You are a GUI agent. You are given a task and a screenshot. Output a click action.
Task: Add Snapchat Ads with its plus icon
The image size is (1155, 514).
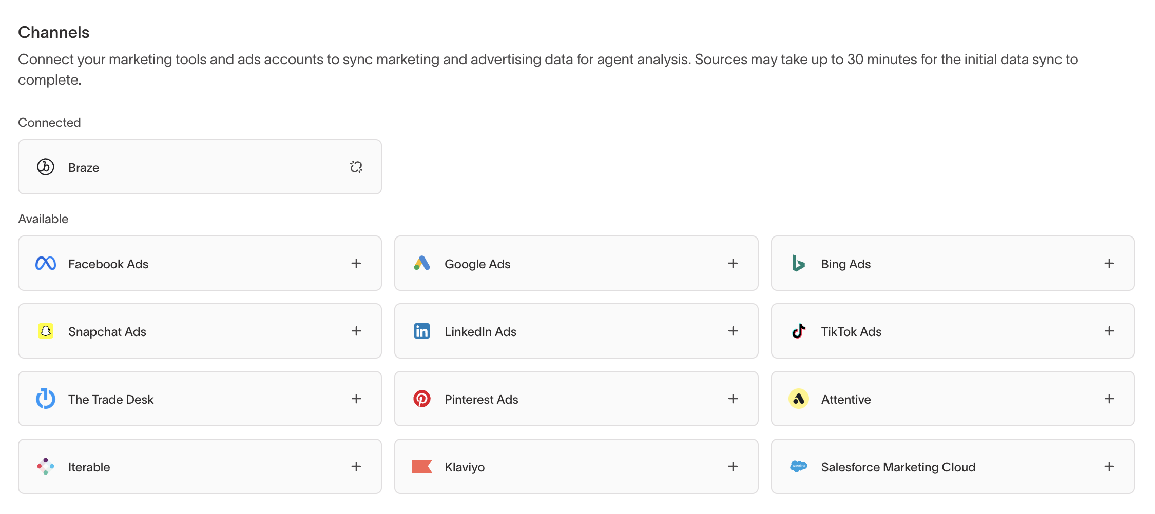[x=356, y=331]
